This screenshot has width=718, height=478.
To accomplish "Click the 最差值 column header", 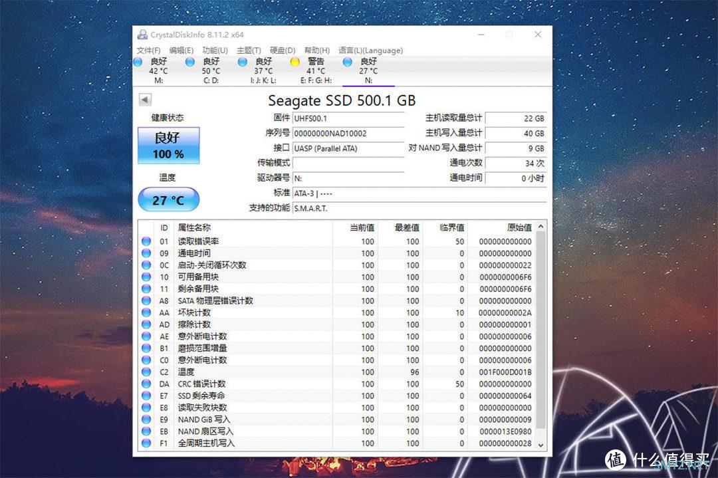I will pyautogui.click(x=401, y=227).
